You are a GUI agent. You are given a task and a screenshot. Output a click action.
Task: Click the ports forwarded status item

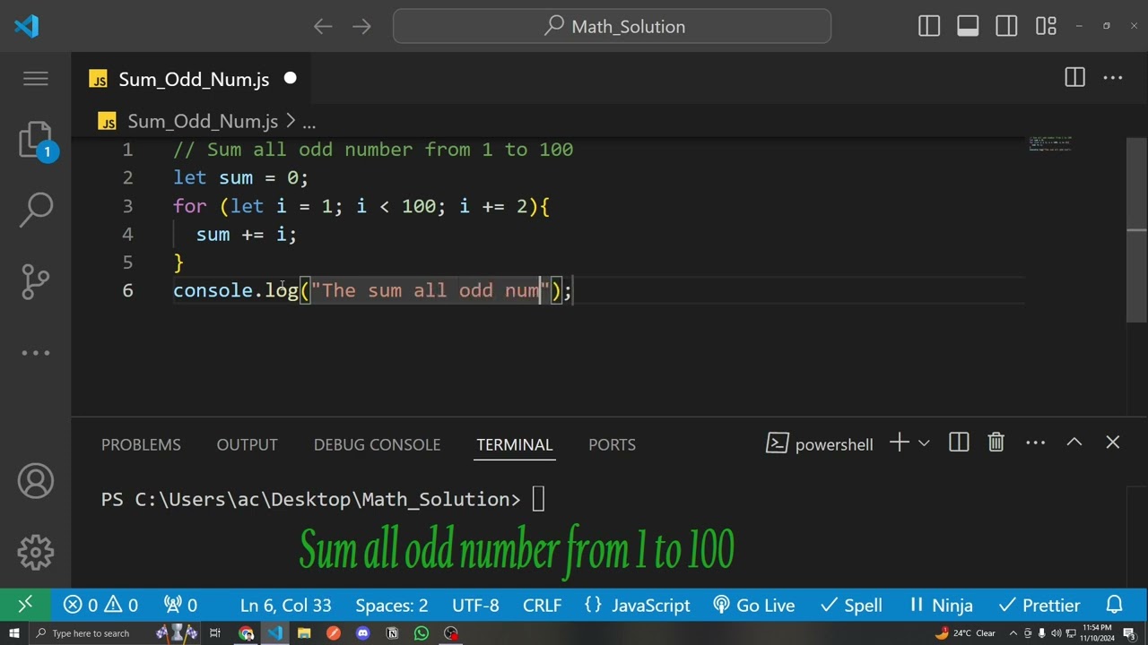coord(180,606)
